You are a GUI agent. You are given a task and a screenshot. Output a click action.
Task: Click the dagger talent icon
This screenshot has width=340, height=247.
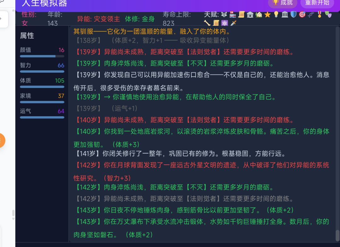[233, 23]
